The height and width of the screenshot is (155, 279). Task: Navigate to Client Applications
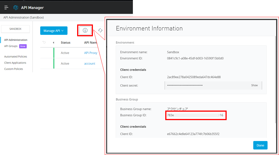[x=15, y=63]
